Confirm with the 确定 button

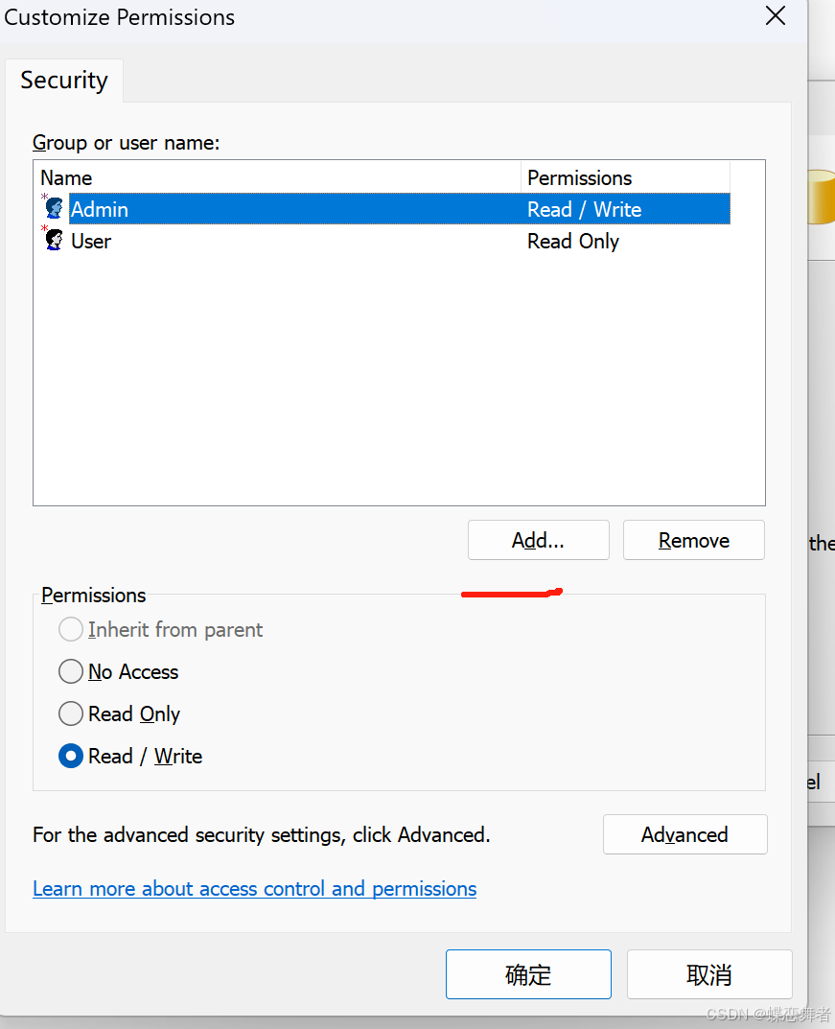[x=528, y=974]
